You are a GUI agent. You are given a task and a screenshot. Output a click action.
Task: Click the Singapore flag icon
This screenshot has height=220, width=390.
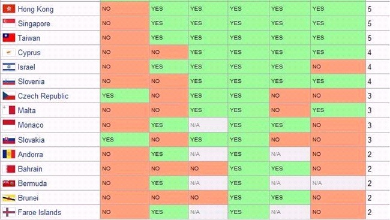tap(9, 23)
